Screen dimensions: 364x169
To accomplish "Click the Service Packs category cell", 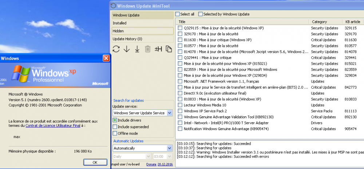I will point(322,111).
